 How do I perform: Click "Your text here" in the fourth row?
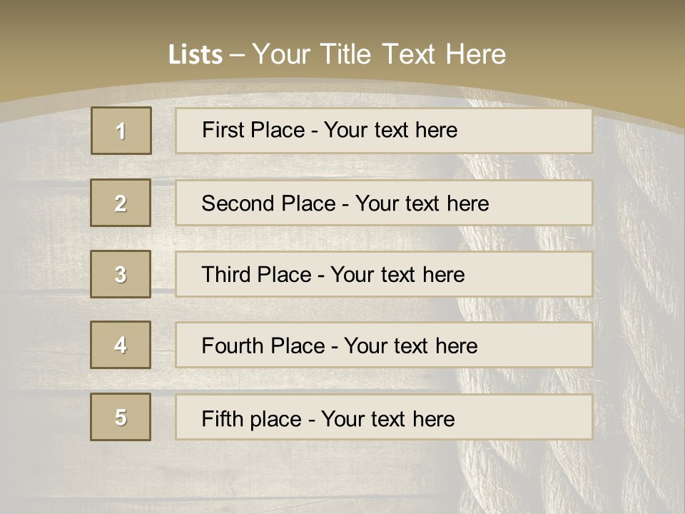click(x=411, y=346)
